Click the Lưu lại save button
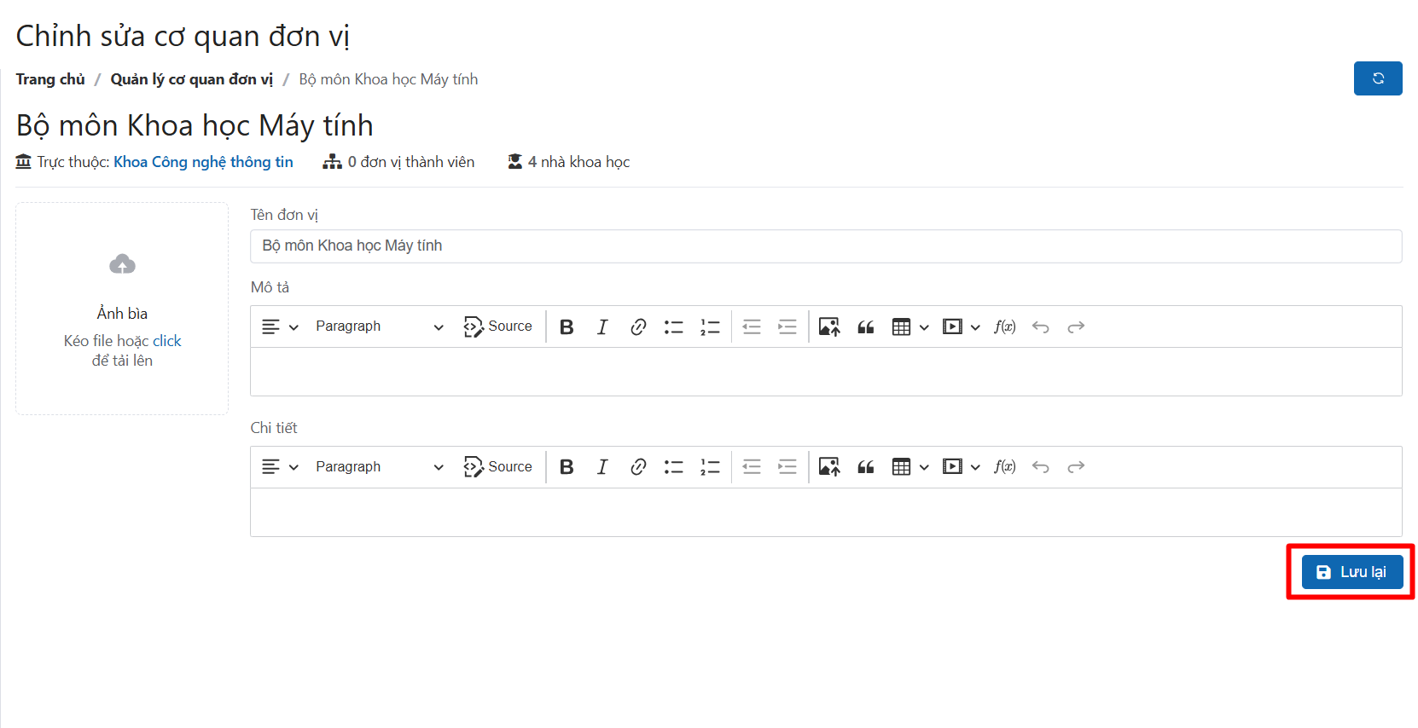 point(1351,572)
